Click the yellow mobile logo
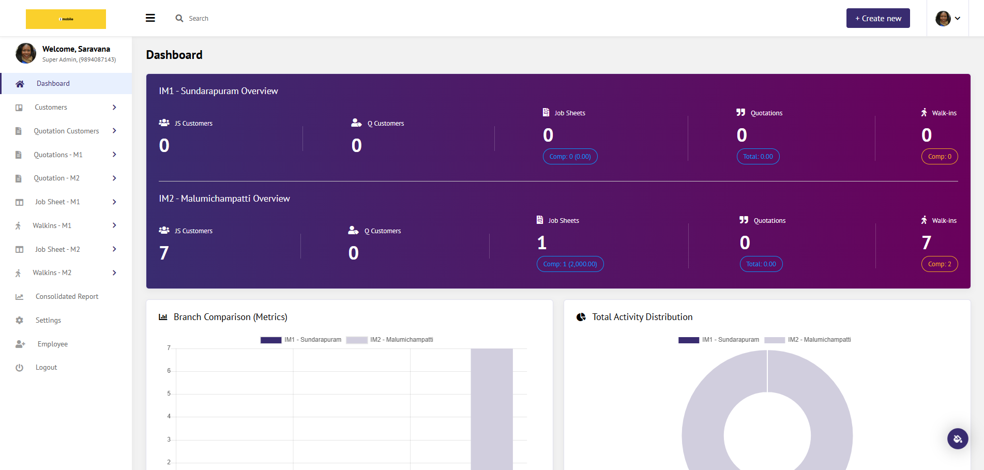 [x=66, y=19]
